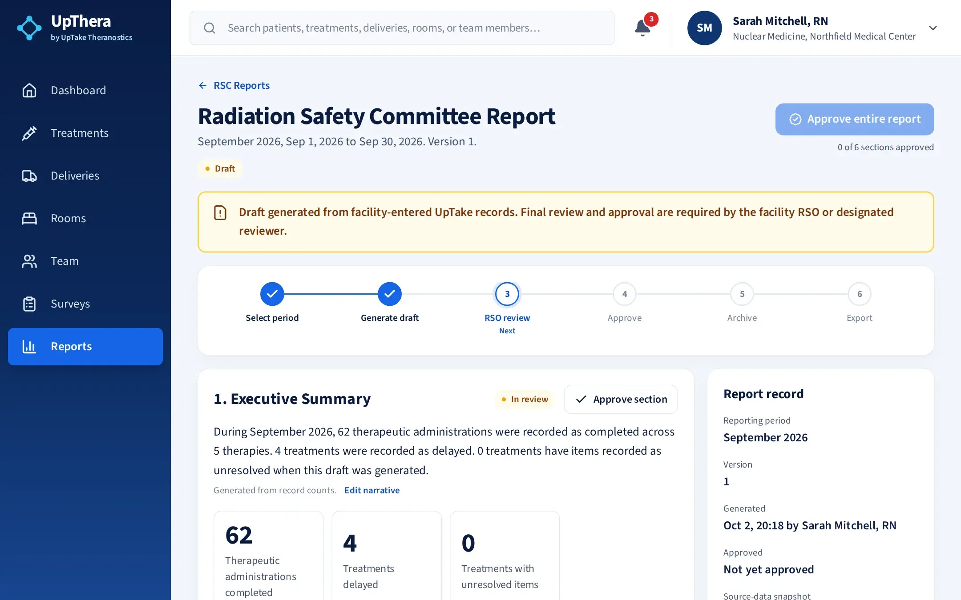Click the search magnifier icon
The width and height of the screenshot is (961, 600).
210,28
